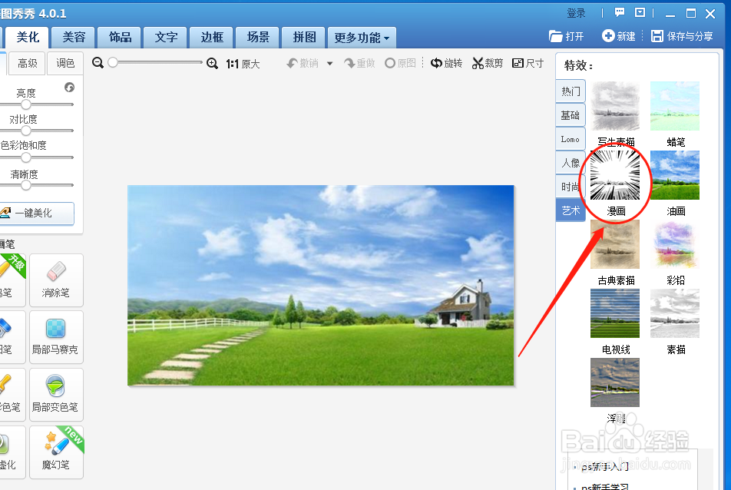Image resolution: width=731 pixels, height=490 pixels.
Task: Apply the 古典素描 effect thumbnail
Action: [615, 244]
